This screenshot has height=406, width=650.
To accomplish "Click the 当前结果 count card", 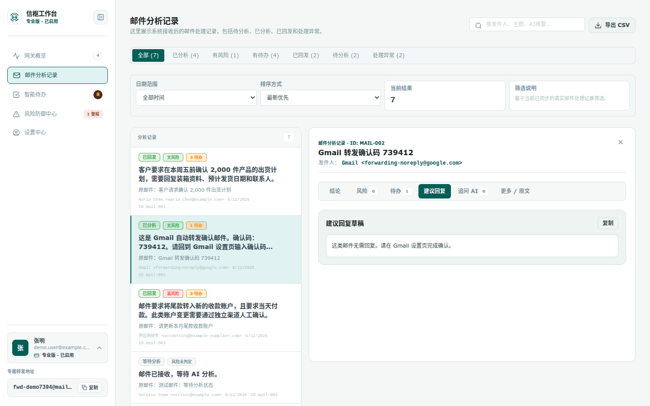I will point(445,96).
